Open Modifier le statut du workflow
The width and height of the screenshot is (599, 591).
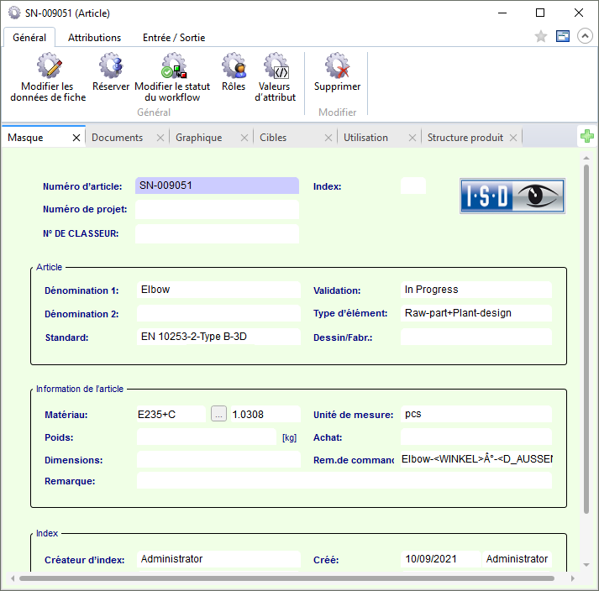click(x=172, y=67)
